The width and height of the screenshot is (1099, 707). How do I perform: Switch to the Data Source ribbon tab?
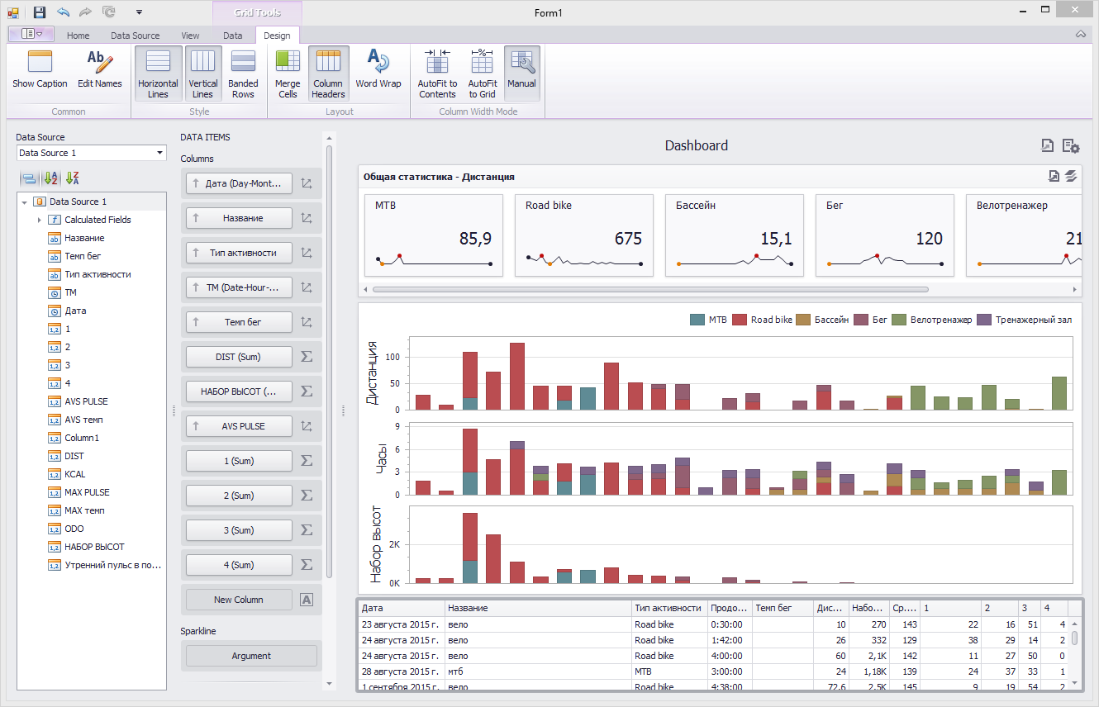136,36
